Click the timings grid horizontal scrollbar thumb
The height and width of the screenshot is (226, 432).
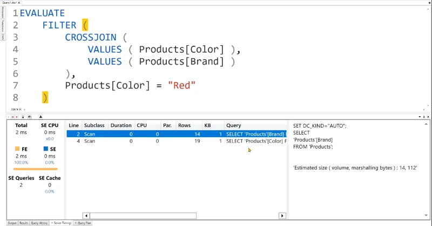143,216
